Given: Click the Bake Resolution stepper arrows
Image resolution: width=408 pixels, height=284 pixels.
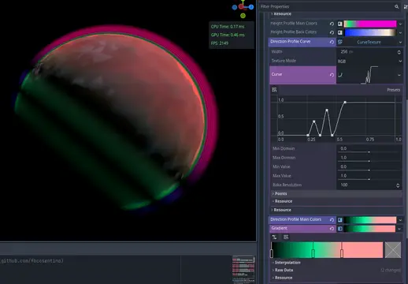Looking at the screenshot, I should tap(398, 185).
